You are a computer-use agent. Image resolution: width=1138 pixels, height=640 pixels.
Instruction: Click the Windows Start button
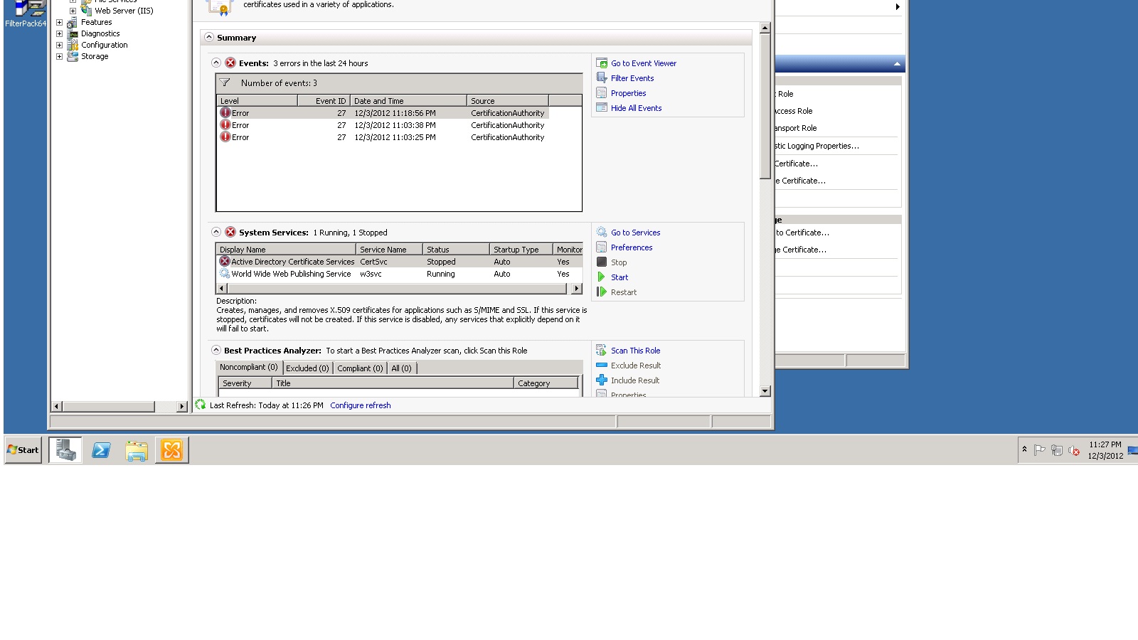(23, 450)
